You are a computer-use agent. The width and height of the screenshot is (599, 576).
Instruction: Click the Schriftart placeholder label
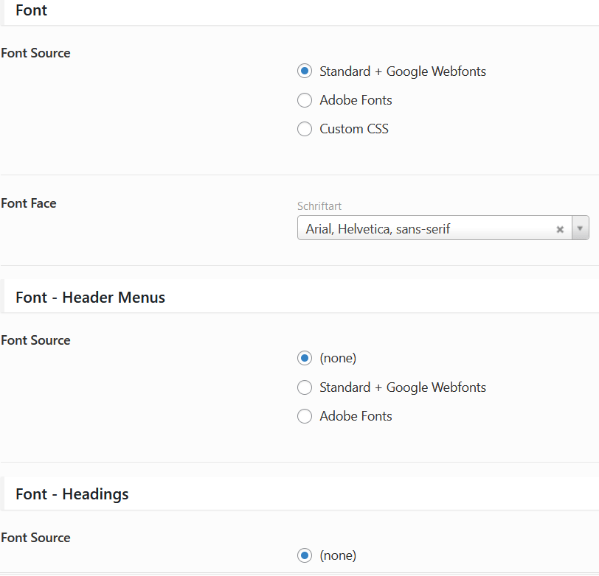322,206
